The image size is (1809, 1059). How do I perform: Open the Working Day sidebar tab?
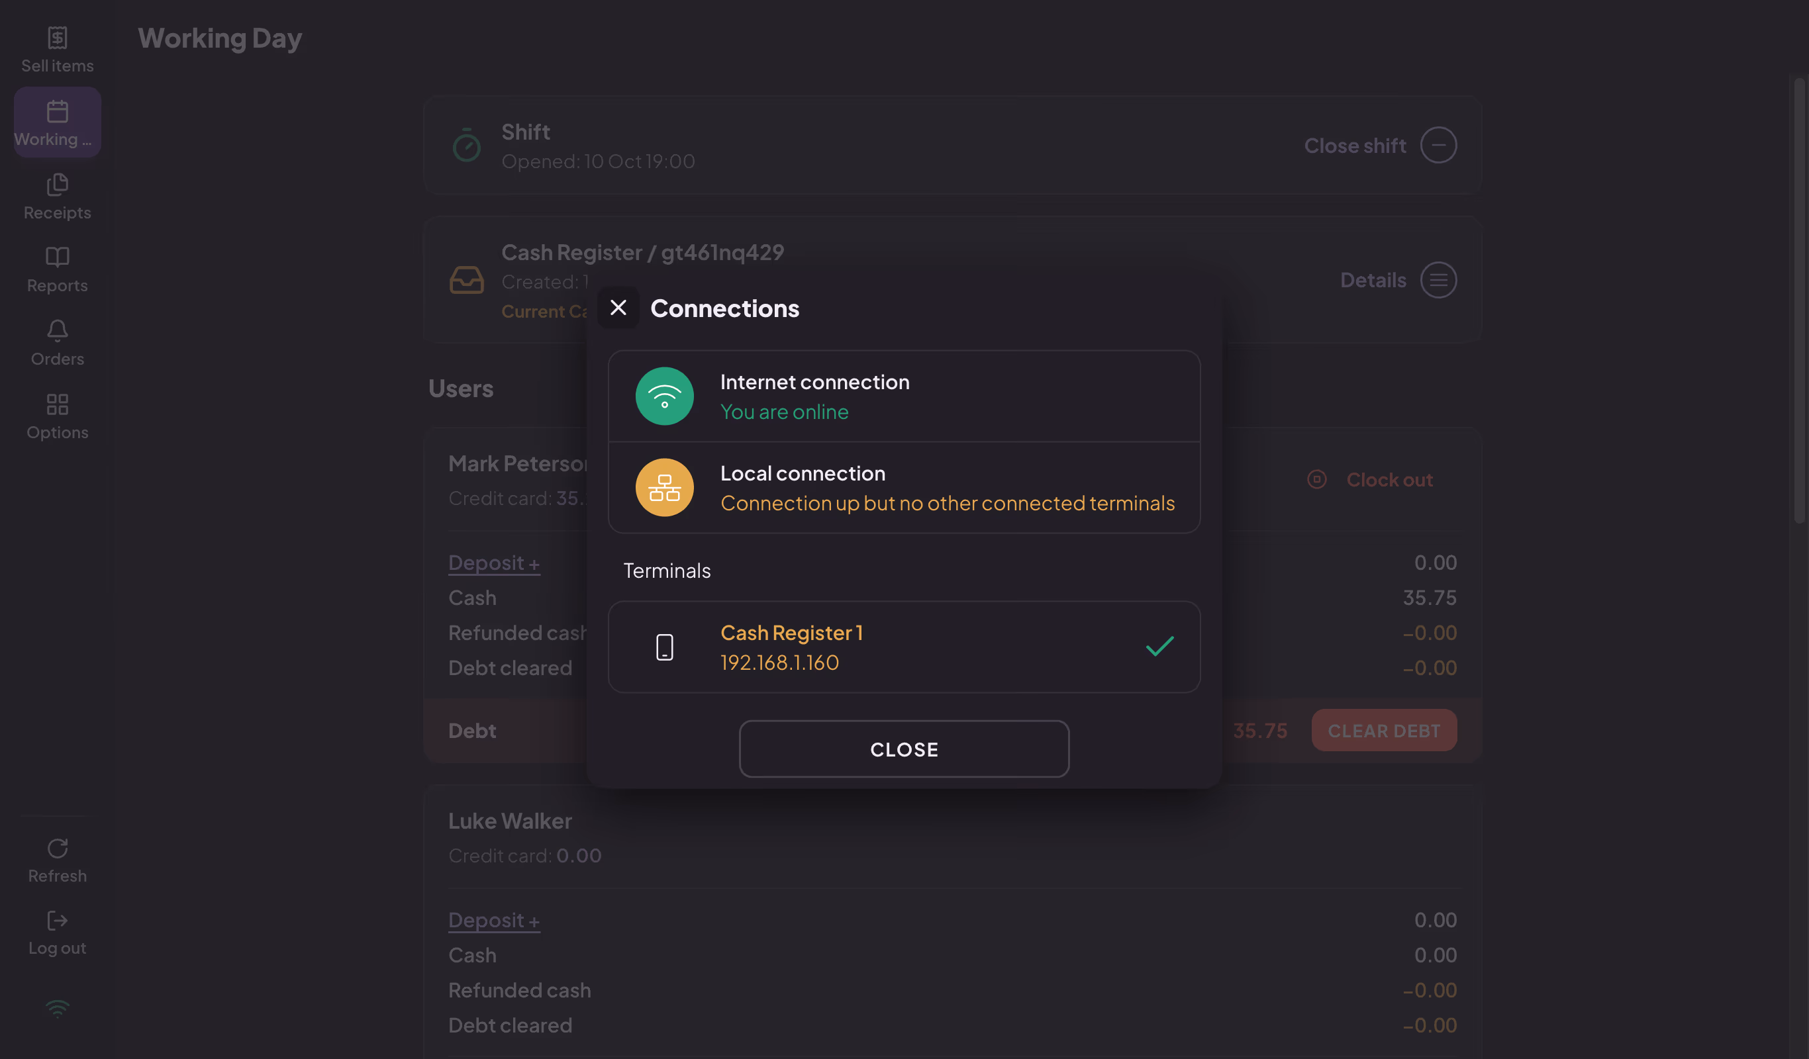coord(58,122)
